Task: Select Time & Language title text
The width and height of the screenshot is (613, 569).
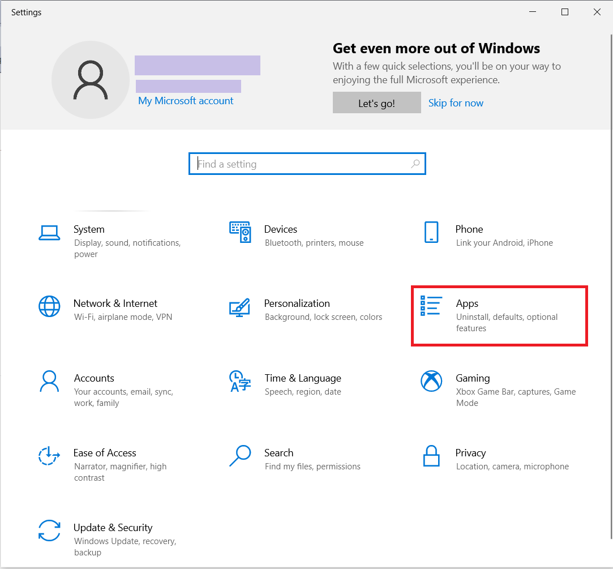Action: (303, 378)
